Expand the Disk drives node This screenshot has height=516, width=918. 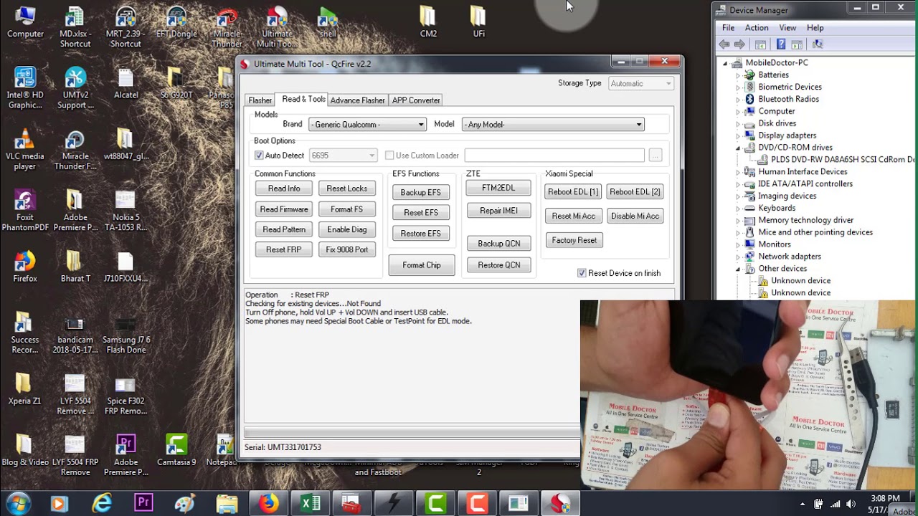[738, 124]
